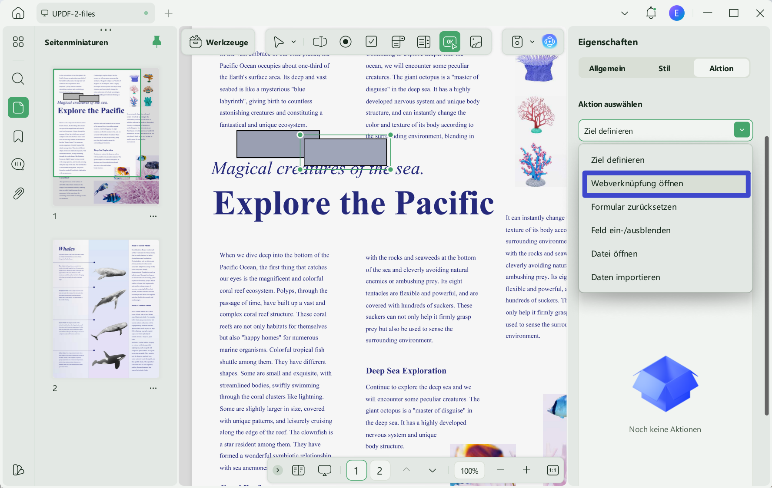Expand the save options dropdown arrow
The image size is (772, 488).
[532, 42]
